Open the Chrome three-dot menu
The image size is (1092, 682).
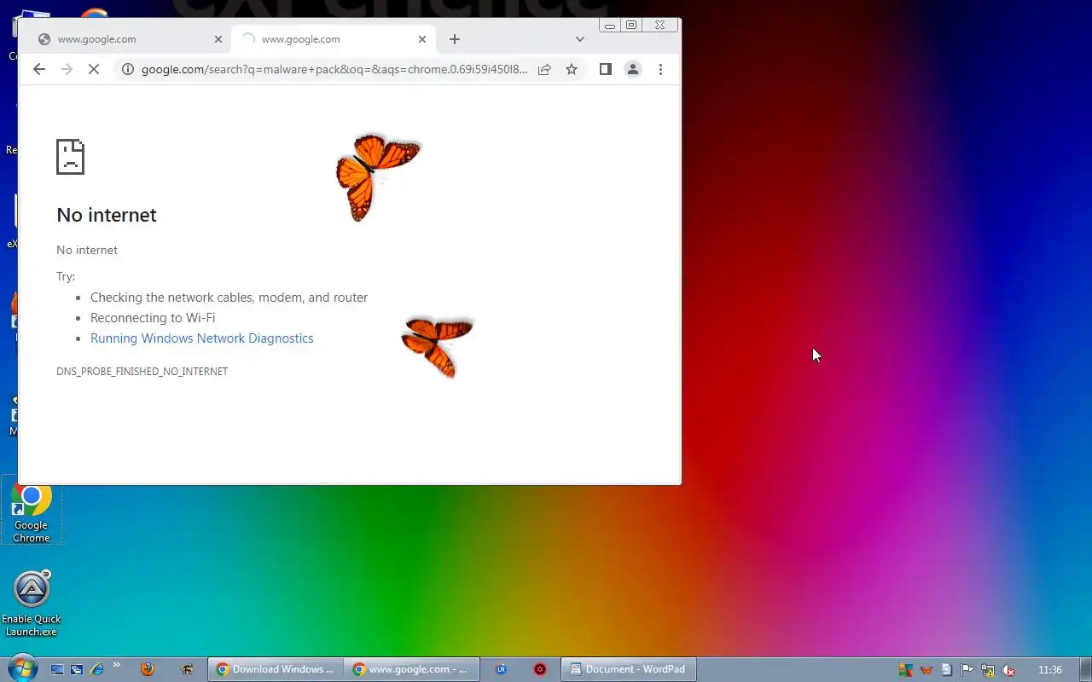[x=660, y=69]
